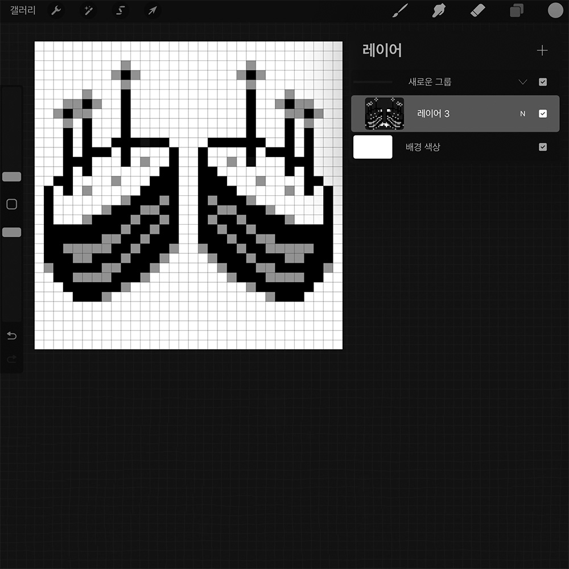The height and width of the screenshot is (569, 569).
Task: Activate the Selection S tool
Action: 120,10
